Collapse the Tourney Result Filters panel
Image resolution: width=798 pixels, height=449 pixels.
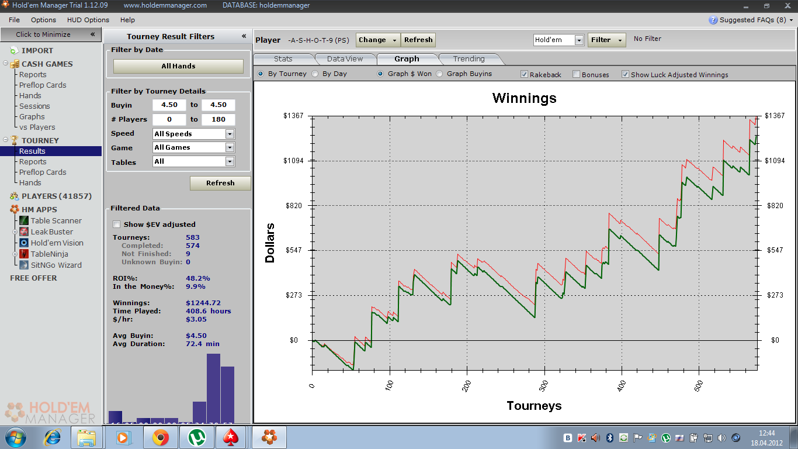[244, 36]
